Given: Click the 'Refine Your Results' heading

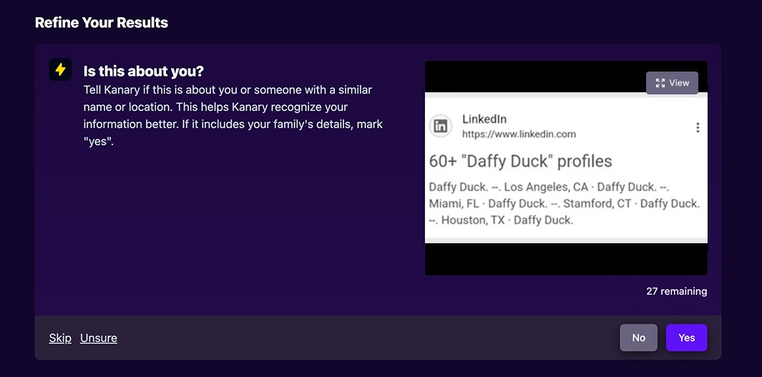Looking at the screenshot, I should pyautogui.click(x=102, y=22).
